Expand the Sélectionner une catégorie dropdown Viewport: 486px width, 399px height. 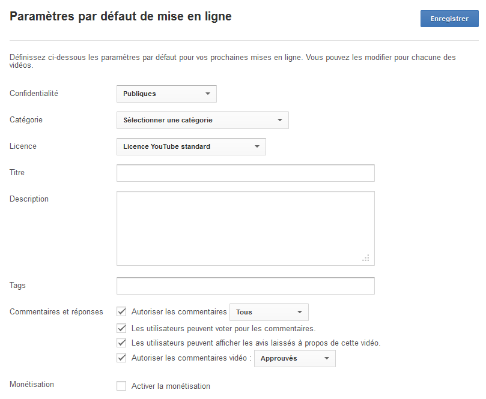[202, 120]
